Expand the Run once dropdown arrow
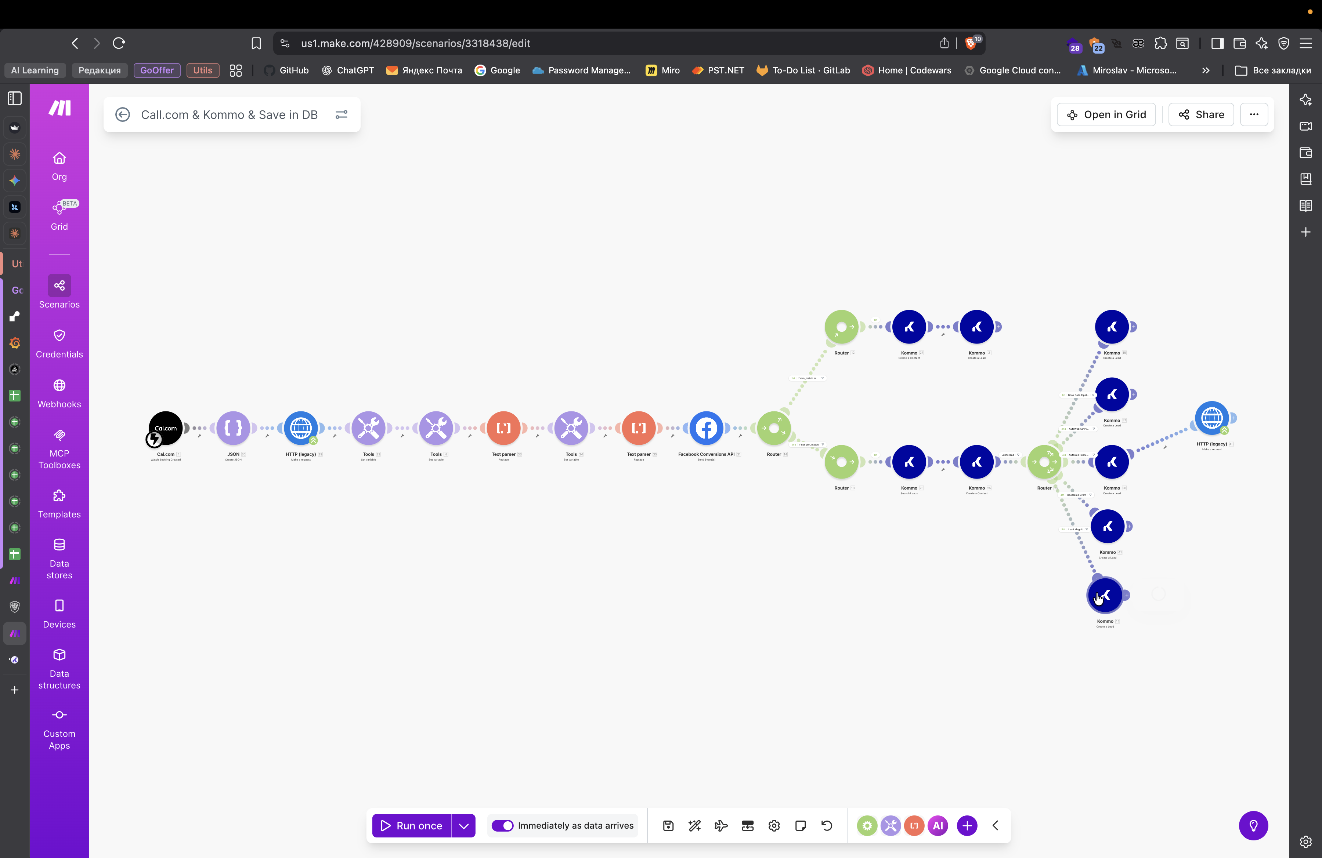 (x=464, y=825)
